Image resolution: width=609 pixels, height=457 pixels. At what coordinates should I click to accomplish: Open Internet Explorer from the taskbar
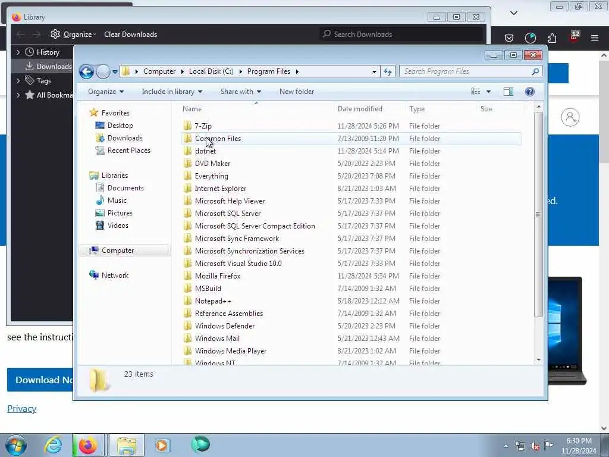53,445
